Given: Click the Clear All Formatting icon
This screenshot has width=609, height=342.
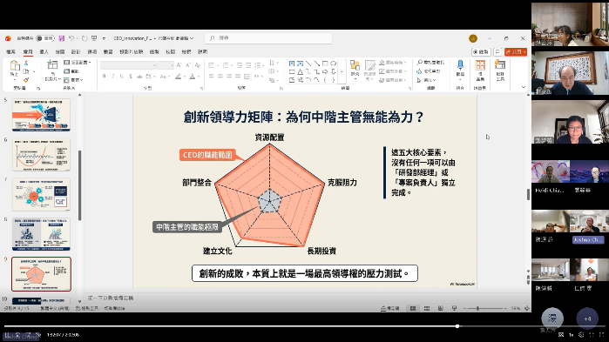Looking at the screenshot, I should tap(198, 65).
